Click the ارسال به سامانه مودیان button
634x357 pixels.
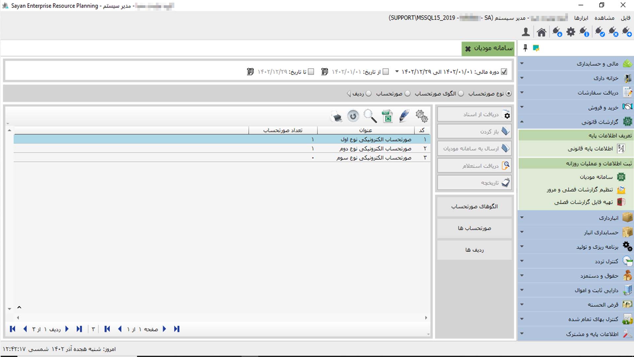(x=474, y=148)
